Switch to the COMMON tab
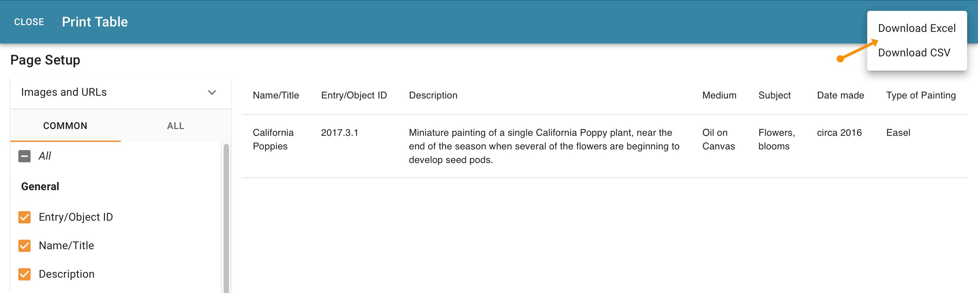Screen dimensions: 978x293 tap(65, 126)
